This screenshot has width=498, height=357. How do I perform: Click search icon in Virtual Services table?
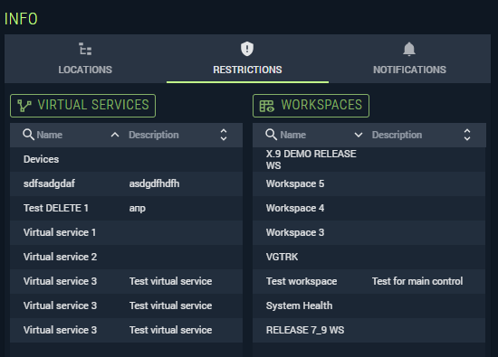click(28, 135)
